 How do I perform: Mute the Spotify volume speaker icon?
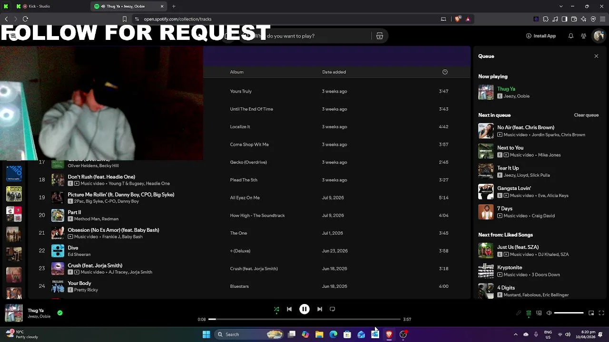point(549,313)
